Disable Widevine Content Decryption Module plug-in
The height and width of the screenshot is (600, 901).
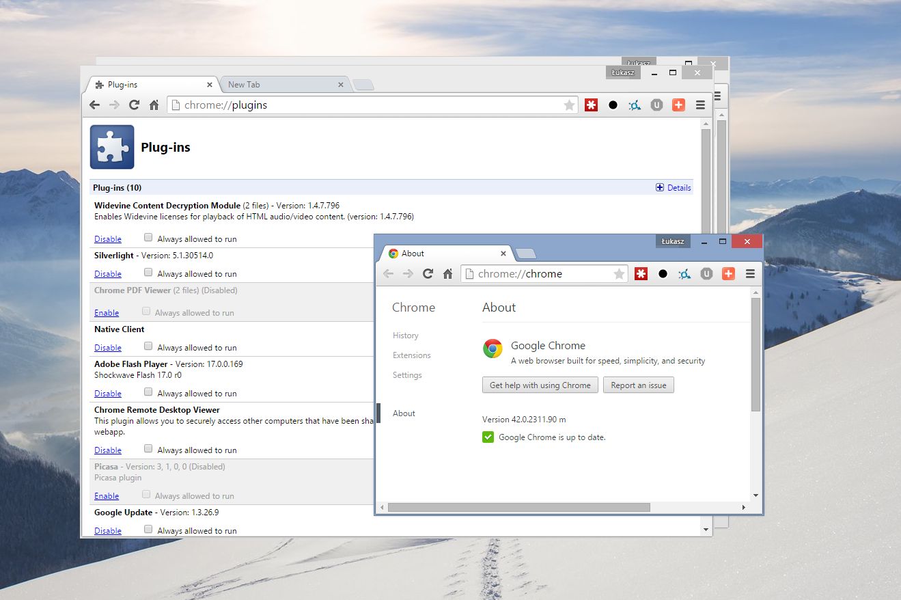[x=108, y=239]
